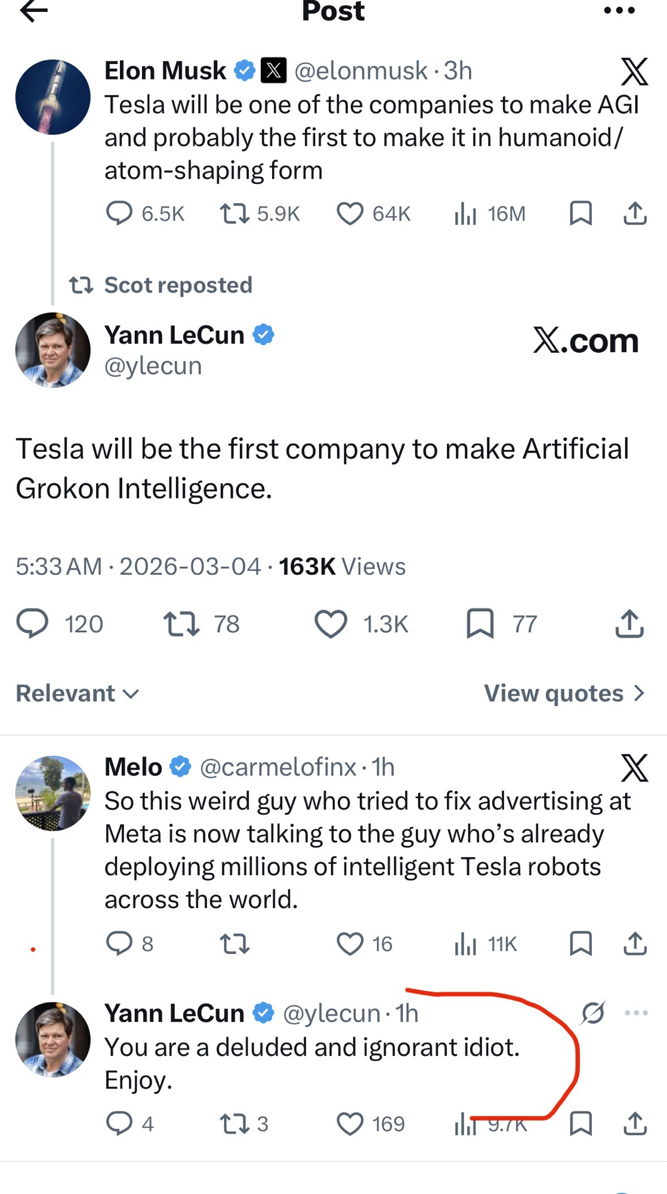Repost the main Artificial Grokon Intelligence post
The image size is (667, 1194).
tap(181, 624)
